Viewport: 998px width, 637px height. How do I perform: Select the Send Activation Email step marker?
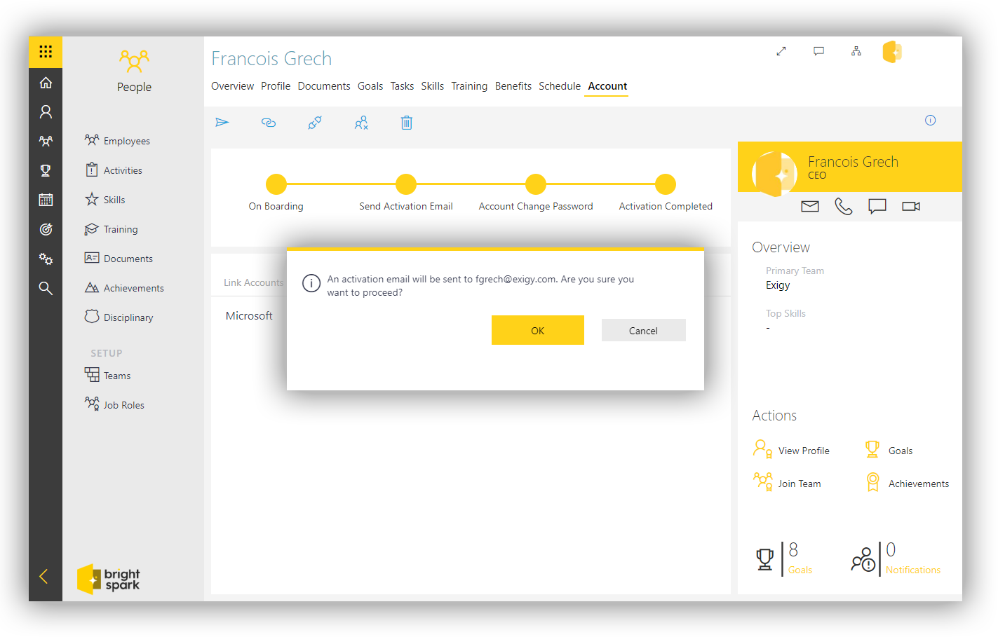(x=406, y=184)
